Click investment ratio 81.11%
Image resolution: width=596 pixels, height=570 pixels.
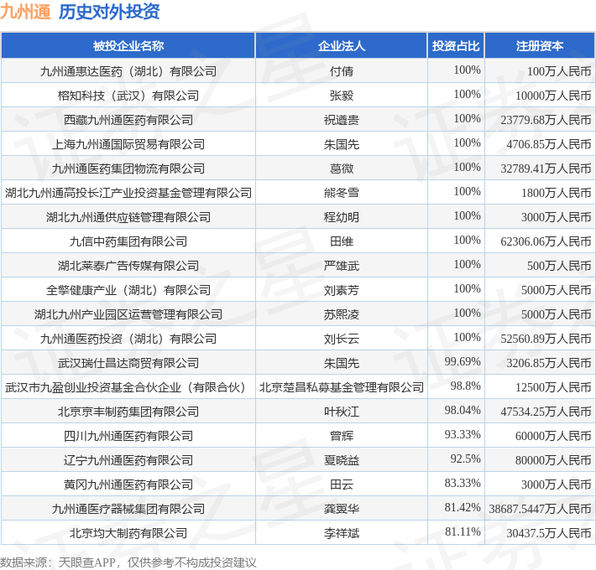pos(463,531)
